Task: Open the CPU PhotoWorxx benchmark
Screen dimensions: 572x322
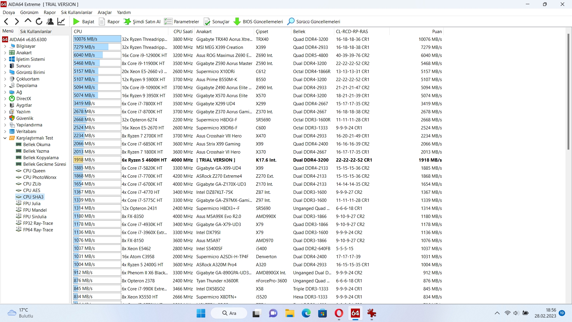Action: click(36, 177)
